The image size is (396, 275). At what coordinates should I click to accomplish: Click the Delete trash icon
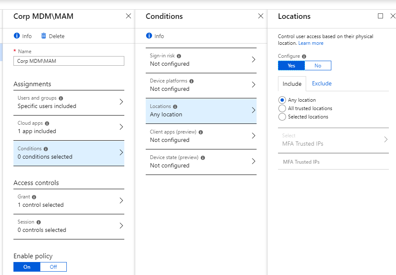pyautogui.click(x=44, y=36)
